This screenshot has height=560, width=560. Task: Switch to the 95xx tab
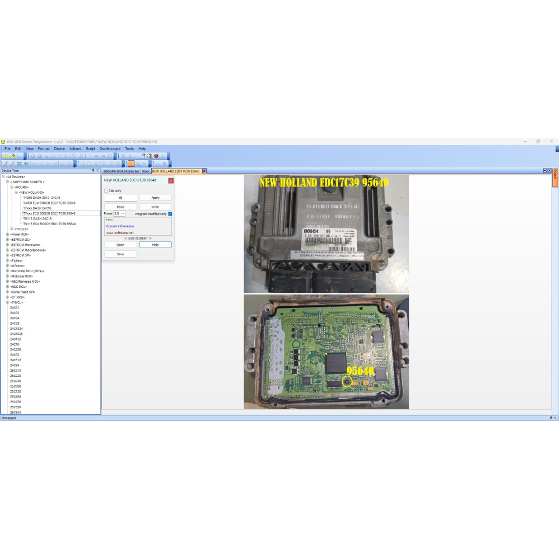pos(146,171)
